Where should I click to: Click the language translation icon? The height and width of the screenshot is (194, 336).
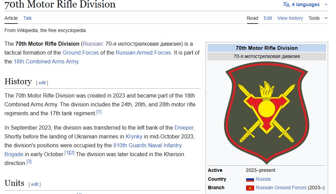tap(286, 4)
